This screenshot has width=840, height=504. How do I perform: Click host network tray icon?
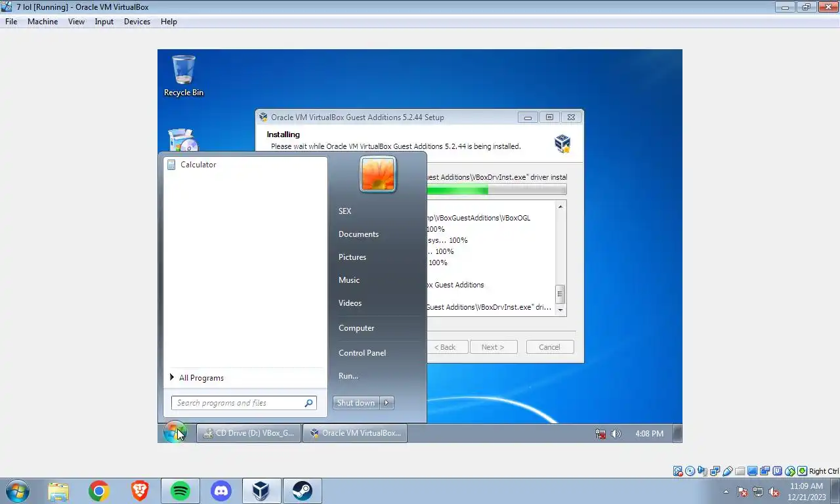[758, 492]
